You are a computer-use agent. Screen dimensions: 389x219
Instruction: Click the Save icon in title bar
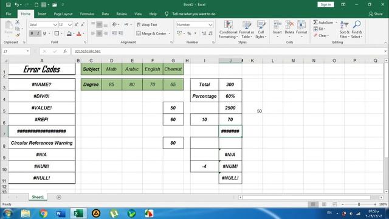coord(8,5)
